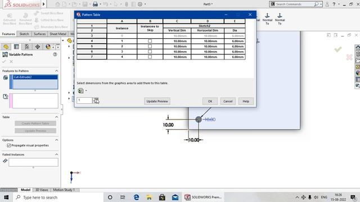Click OK in Pattern Table dialog
This screenshot has height=202, width=360.
click(210, 101)
